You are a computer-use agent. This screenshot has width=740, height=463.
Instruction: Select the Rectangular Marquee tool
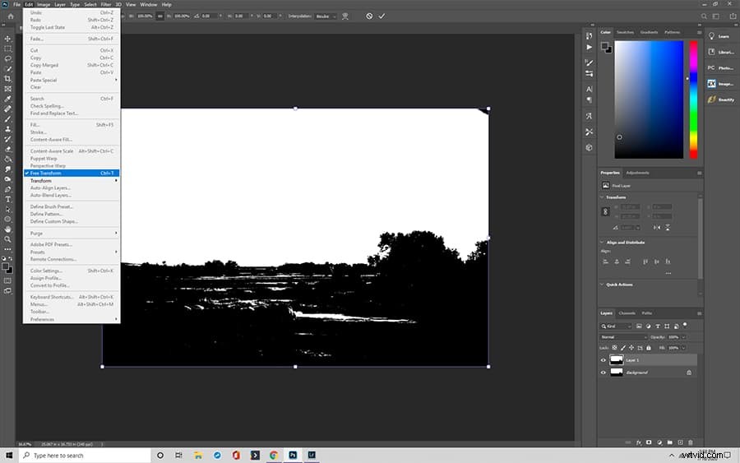pyautogui.click(x=7, y=49)
